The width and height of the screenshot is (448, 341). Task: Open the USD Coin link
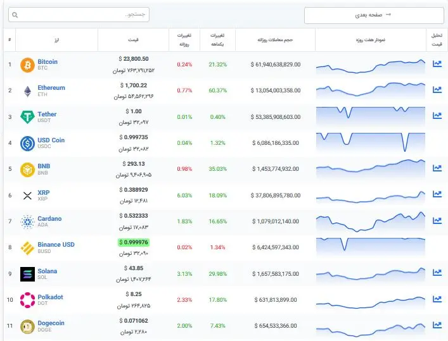tap(51, 140)
